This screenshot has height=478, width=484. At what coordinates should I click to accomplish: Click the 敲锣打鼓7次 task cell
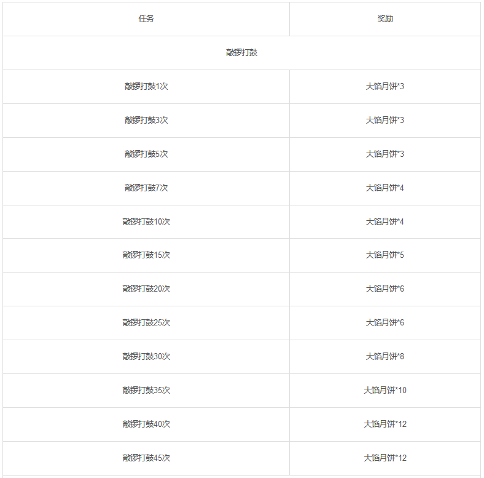click(x=146, y=188)
